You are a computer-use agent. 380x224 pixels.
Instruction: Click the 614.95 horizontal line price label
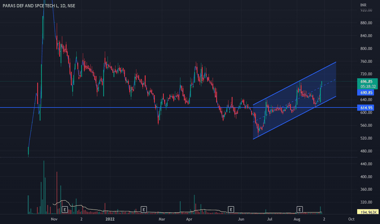click(366, 108)
